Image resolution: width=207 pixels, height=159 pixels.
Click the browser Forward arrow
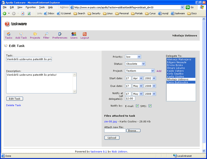pos(14,14)
